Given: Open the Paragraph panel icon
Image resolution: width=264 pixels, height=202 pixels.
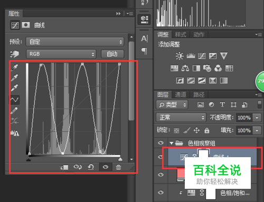Looking at the screenshot, I should (144, 51).
